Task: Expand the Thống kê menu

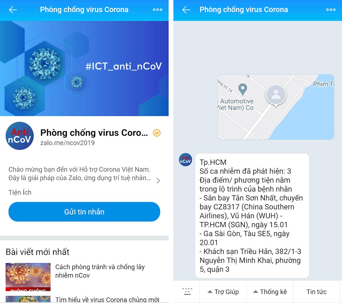Action: coord(270,292)
